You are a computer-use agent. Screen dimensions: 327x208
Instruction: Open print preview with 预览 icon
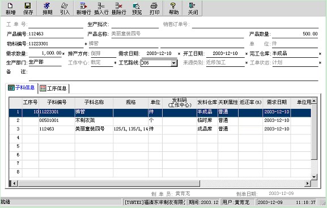[137, 9]
